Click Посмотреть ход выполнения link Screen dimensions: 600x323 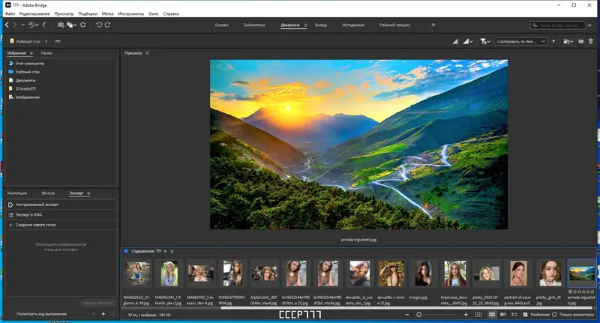tap(41, 314)
